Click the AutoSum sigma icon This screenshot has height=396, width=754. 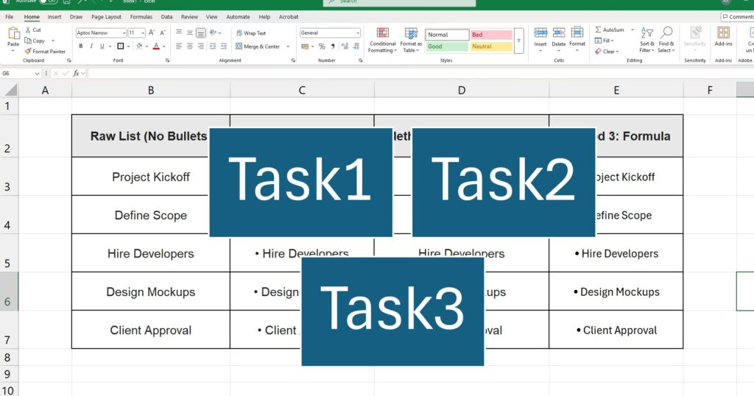click(598, 29)
